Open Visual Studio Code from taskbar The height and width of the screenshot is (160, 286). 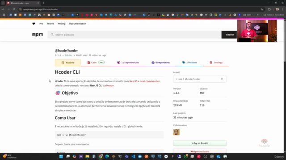point(133,156)
